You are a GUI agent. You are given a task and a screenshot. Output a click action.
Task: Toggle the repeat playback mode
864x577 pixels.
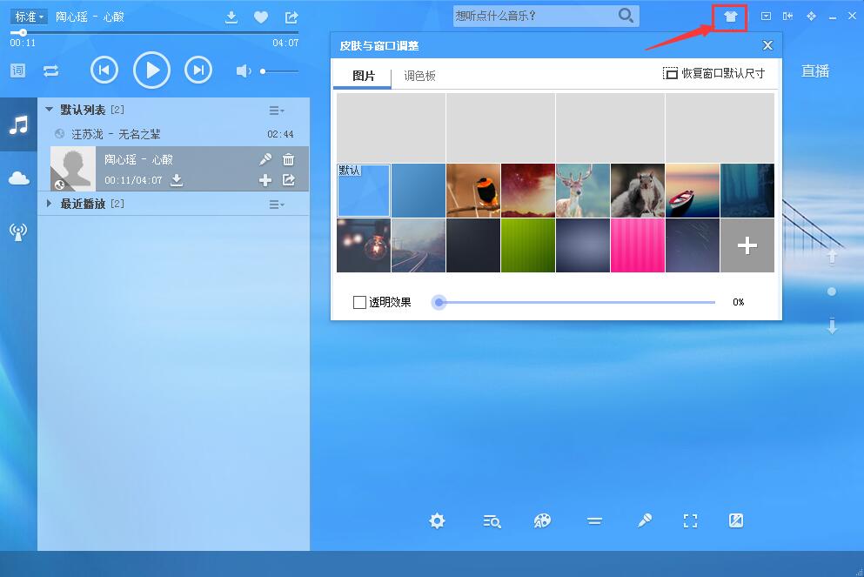(x=50, y=70)
